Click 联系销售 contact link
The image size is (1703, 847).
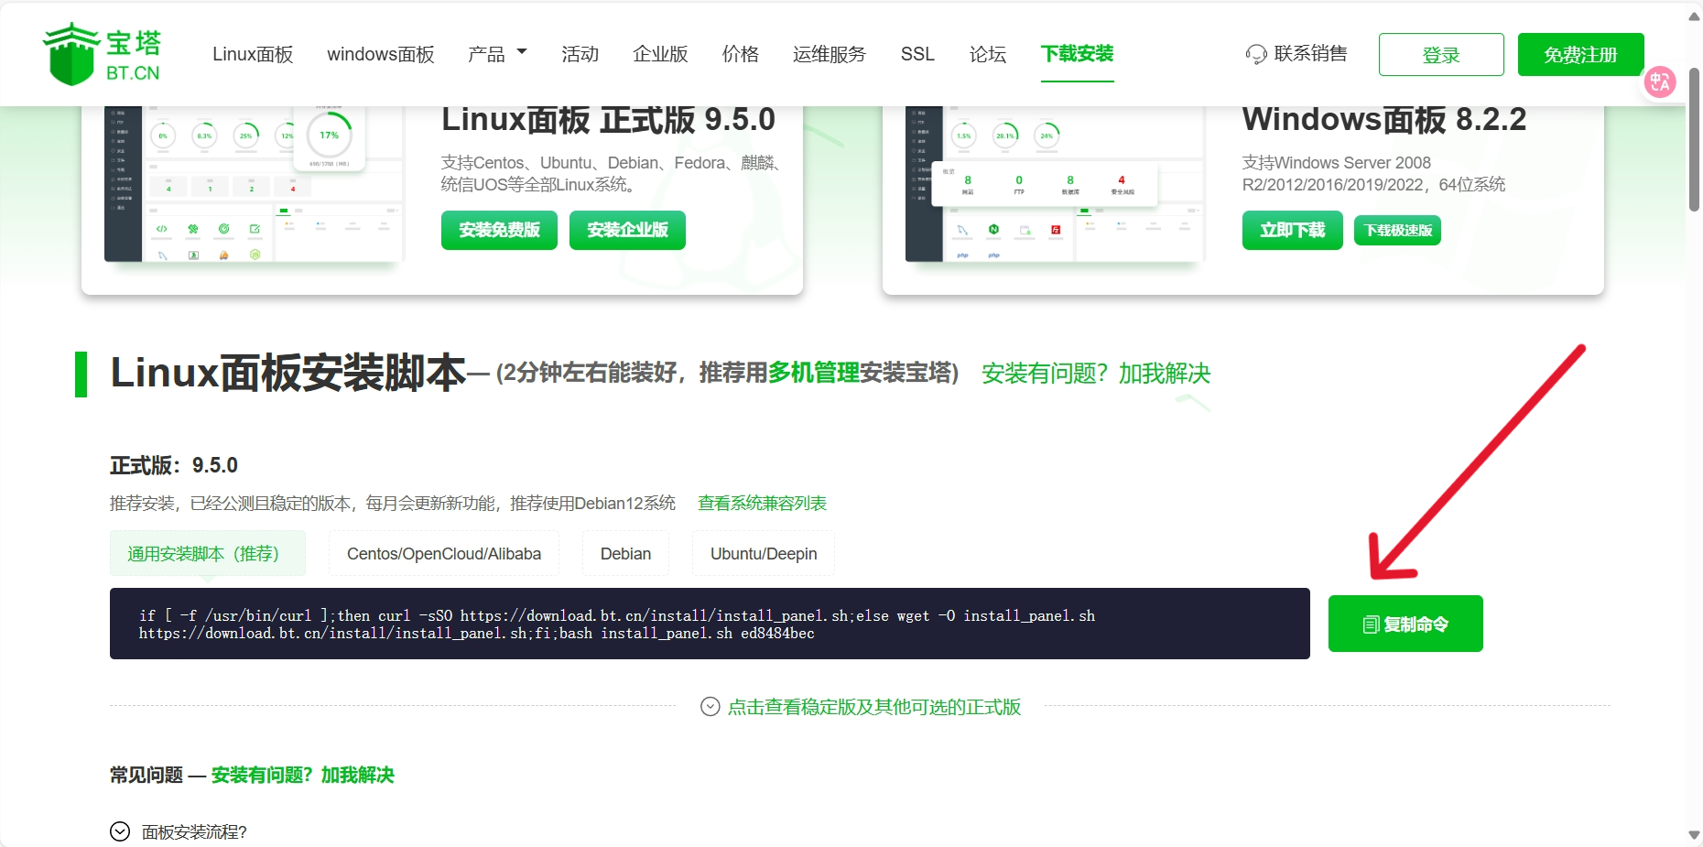coord(1310,54)
